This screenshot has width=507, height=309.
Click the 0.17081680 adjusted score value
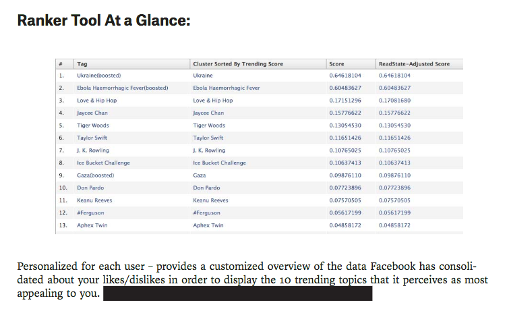click(394, 101)
